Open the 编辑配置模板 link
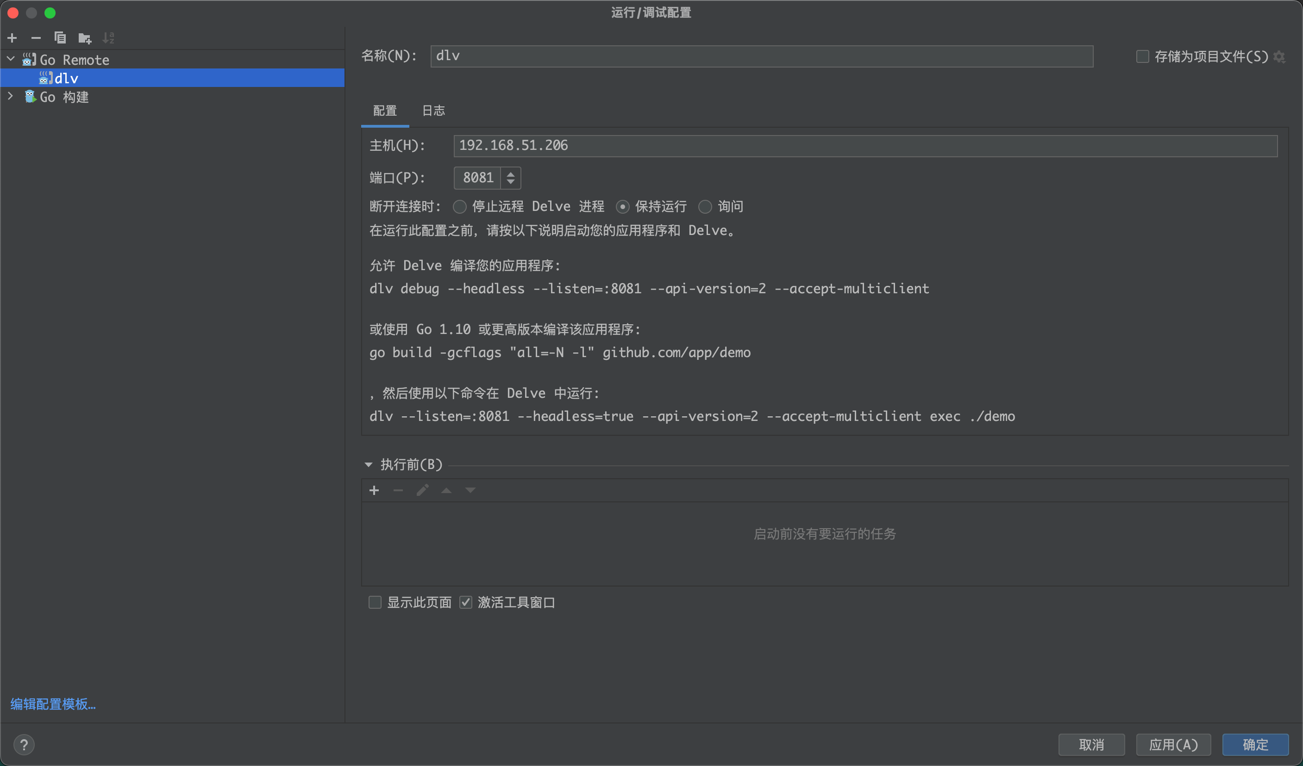This screenshot has width=1303, height=766. (x=53, y=704)
